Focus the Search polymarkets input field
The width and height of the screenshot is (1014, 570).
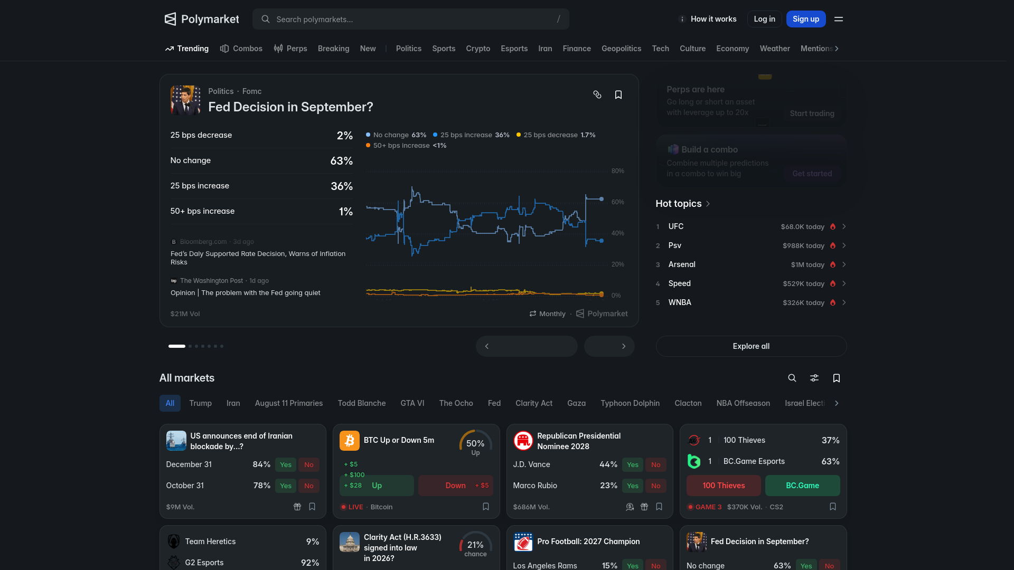pos(410,19)
